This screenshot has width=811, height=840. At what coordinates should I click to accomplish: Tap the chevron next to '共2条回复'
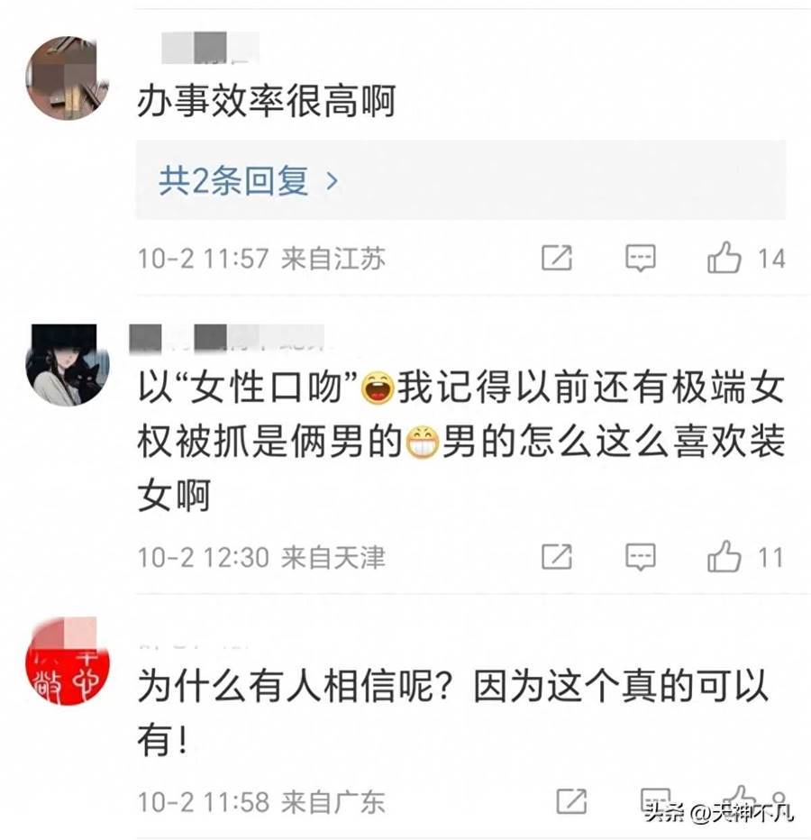pyautogui.click(x=333, y=181)
